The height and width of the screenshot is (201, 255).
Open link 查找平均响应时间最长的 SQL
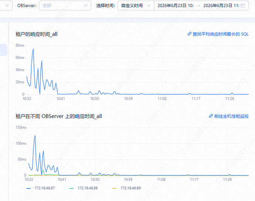(x=221, y=34)
